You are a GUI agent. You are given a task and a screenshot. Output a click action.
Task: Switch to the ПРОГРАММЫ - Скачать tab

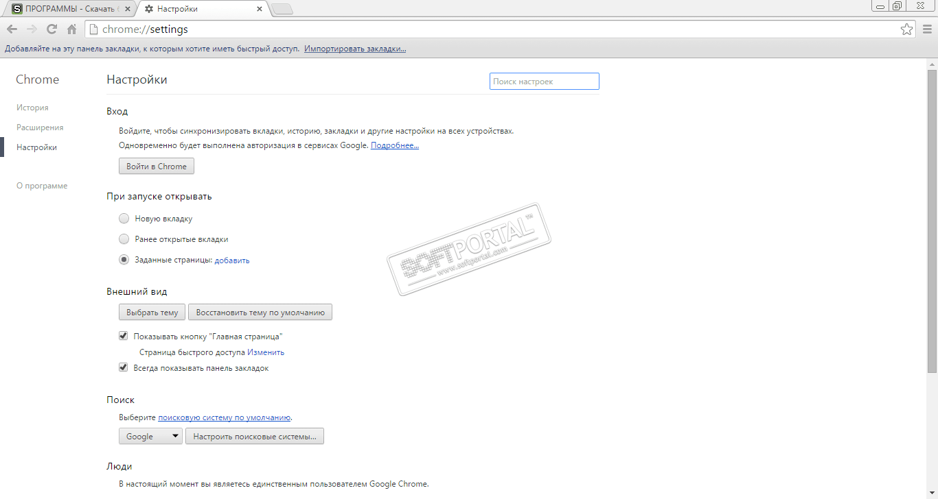71,9
